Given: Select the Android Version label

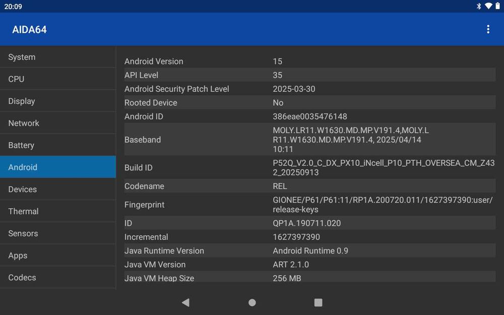Looking at the screenshot, I should tap(154, 61).
